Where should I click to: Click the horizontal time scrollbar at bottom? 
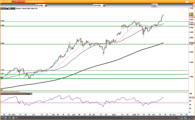pos(149,118)
